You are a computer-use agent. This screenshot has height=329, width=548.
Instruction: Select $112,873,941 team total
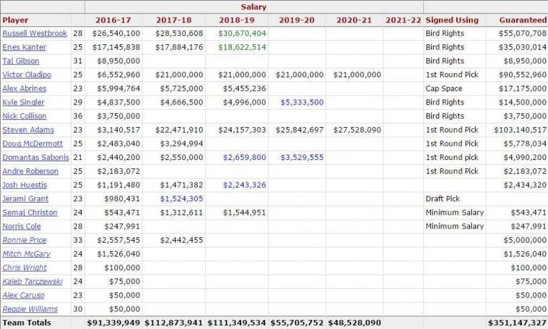point(174,323)
